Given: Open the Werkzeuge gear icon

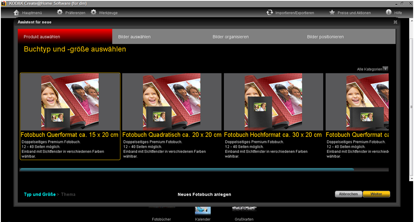Looking at the screenshot, I should pyautogui.click(x=94, y=13).
